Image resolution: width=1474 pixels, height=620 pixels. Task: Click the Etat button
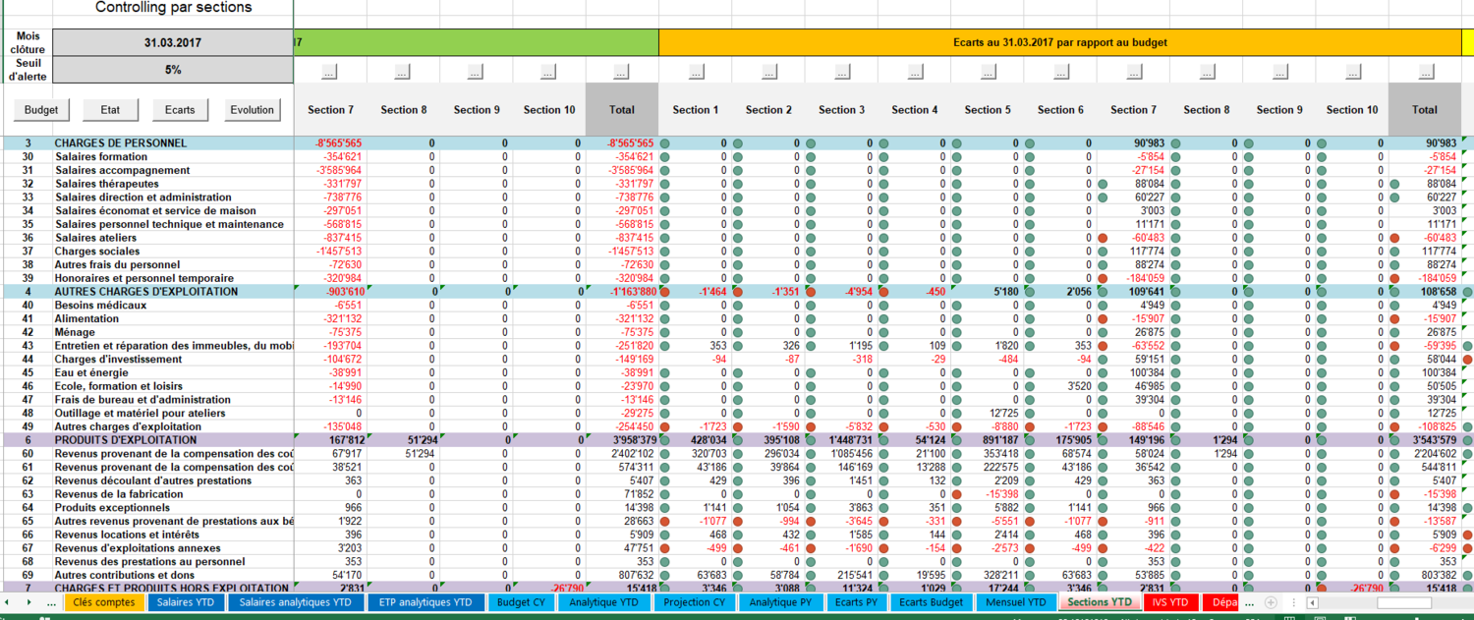pos(110,110)
